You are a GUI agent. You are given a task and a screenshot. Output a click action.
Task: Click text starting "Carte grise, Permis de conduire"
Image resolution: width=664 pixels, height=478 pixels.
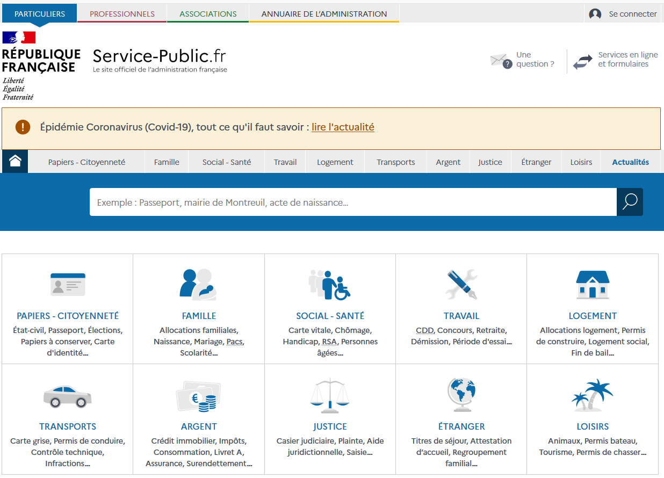coord(68,452)
